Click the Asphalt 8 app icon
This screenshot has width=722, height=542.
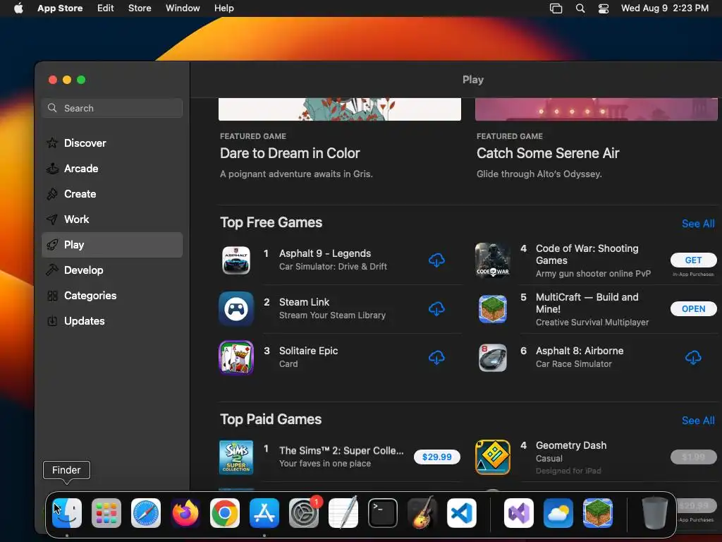pos(493,358)
